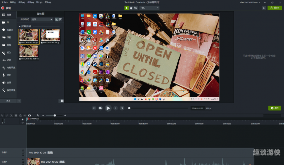The height and width of the screenshot is (165, 284).
Task: Toggle visibility eye of 轨道 1
Action: (x=23, y=159)
